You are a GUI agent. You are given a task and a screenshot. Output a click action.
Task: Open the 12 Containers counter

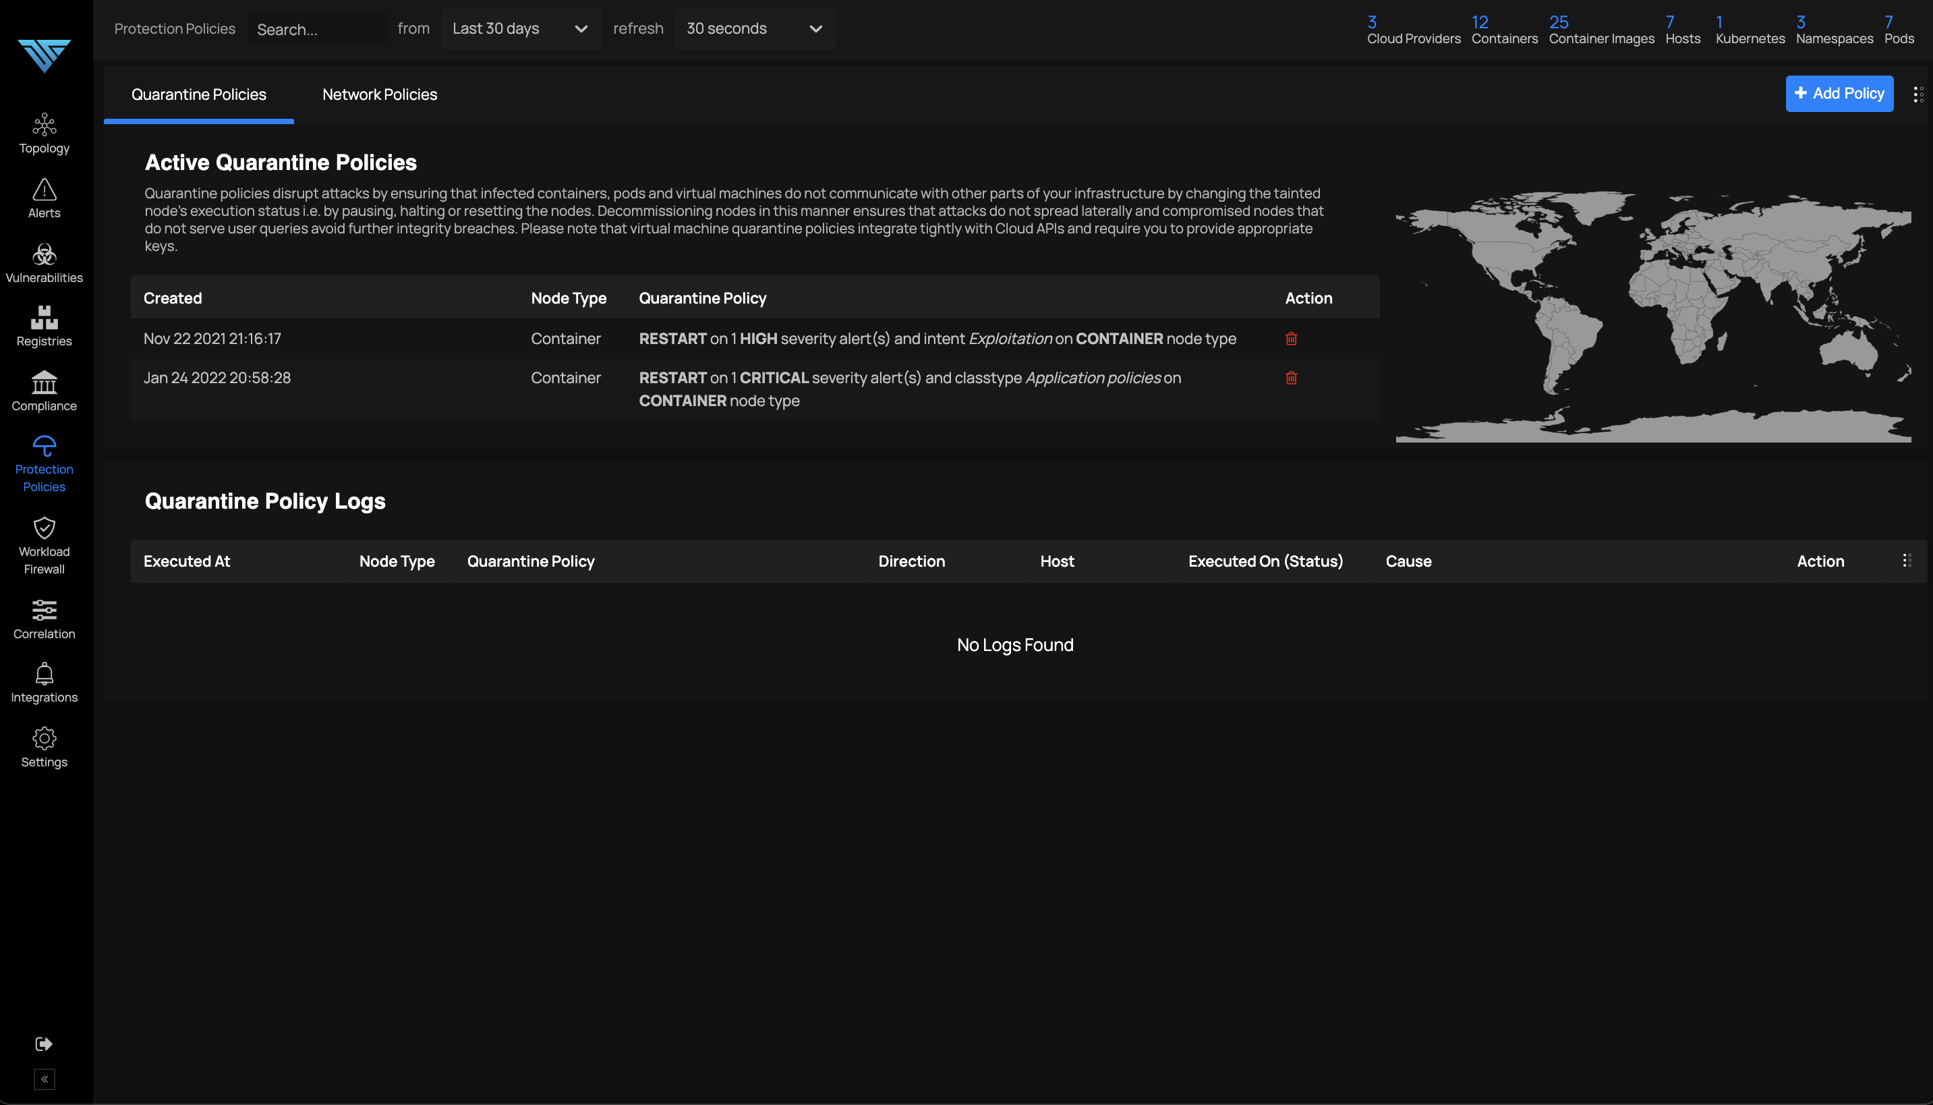1504,30
